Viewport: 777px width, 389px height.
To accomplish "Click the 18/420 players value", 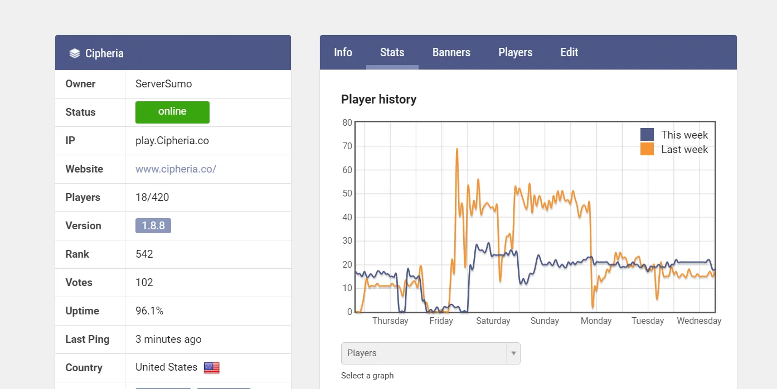I will 152,198.
